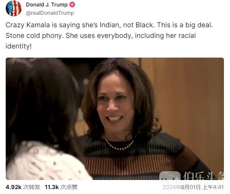Click the word "identity!" in the post
This screenshot has width=230, height=194.
point(19,46)
